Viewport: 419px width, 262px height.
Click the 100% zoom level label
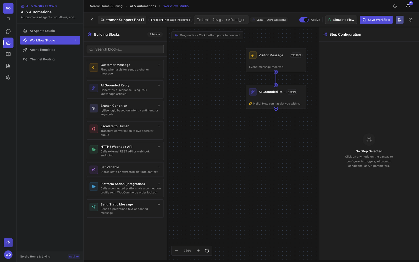point(187,251)
